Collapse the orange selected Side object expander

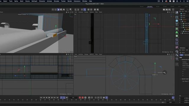[x=182, y=27]
